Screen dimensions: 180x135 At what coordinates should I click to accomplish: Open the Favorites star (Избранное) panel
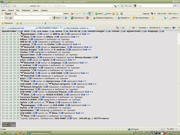coord(7,23)
